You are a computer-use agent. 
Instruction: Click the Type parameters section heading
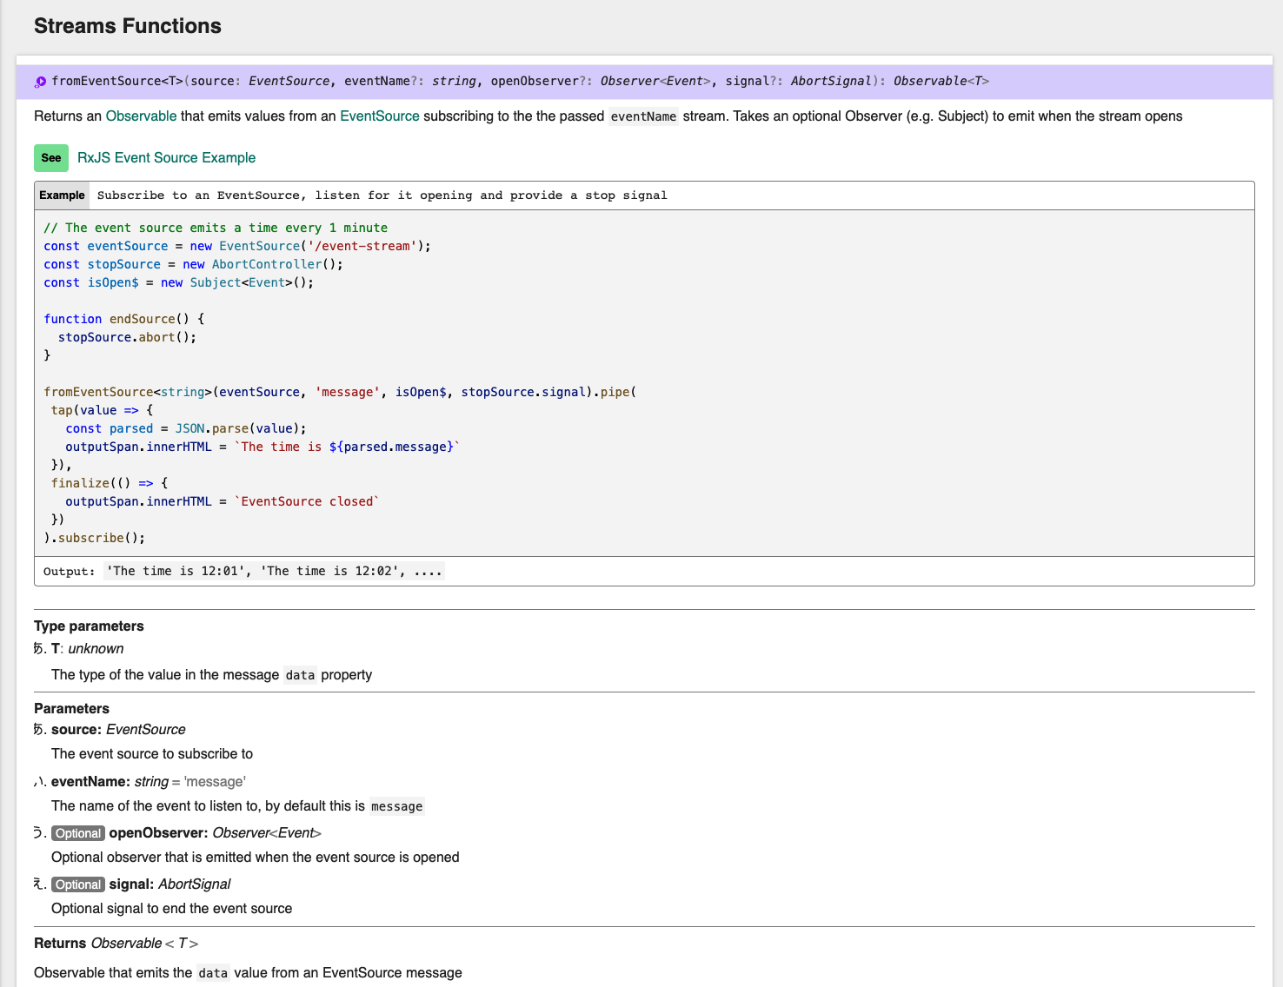click(x=89, y=626)
